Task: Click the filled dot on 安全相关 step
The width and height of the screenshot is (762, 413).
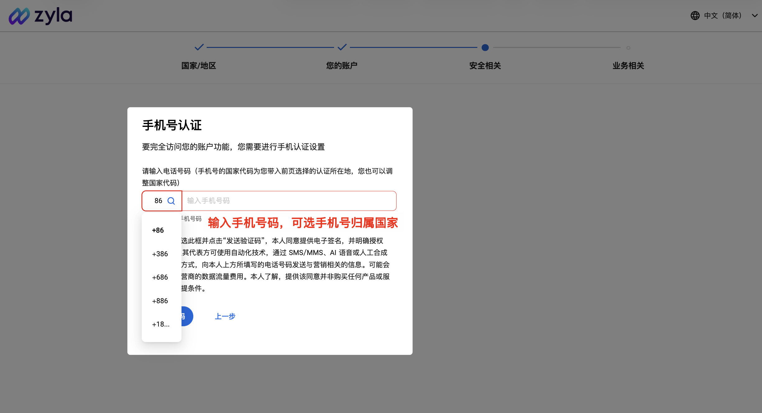Action: point(485,48)
